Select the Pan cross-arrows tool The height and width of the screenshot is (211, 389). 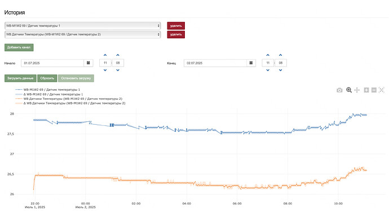(357, 90)
